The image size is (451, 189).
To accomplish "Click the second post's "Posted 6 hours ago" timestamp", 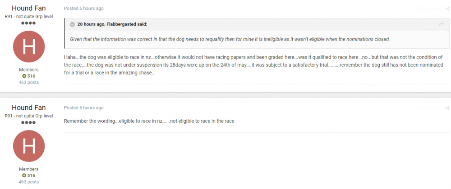I will 83,108.
